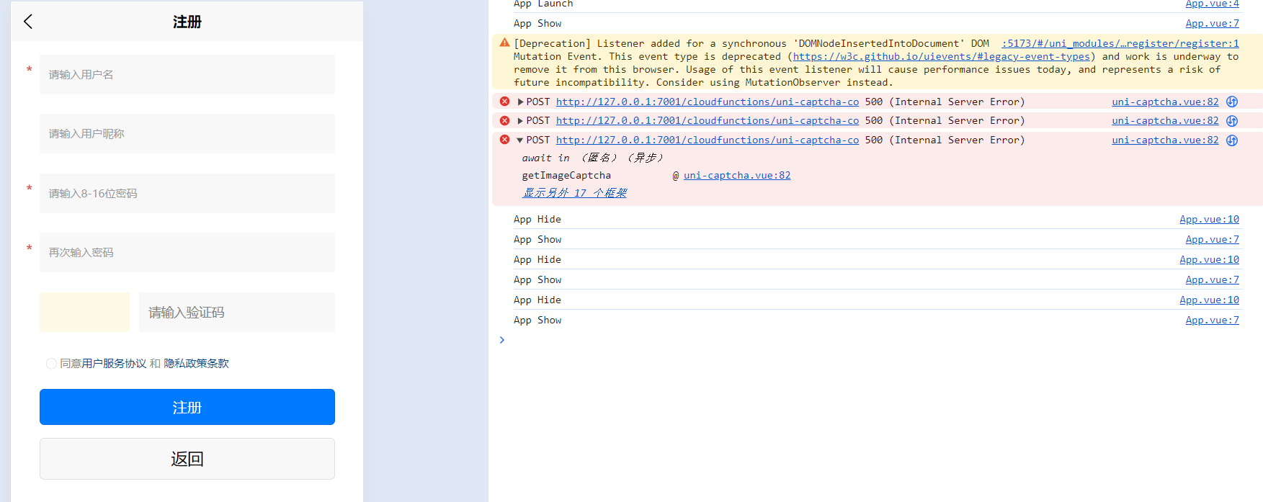The width and height of the screenshot is (1263, 502).
Task: Open AI assistance icon on third POST error
Action: pos(1232,140)
